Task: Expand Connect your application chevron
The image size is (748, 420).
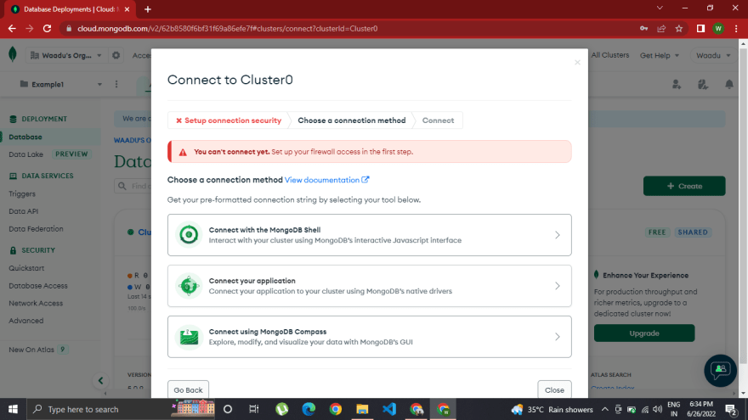Action: coord(558,286)
